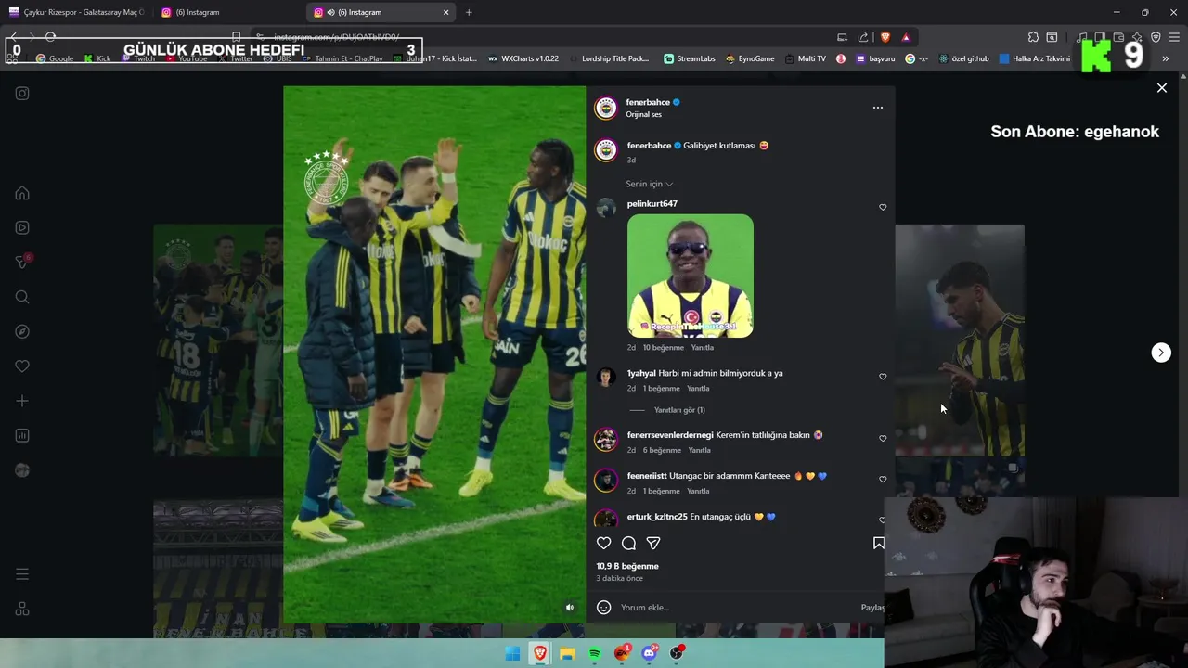Like 1yahyal's comment
1188x668 pixels.
click(883, 377)
